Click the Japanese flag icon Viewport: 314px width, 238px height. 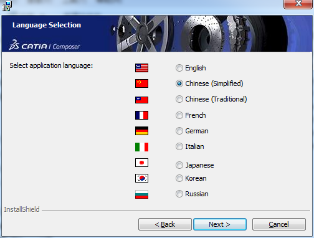[x=141, y=163]
